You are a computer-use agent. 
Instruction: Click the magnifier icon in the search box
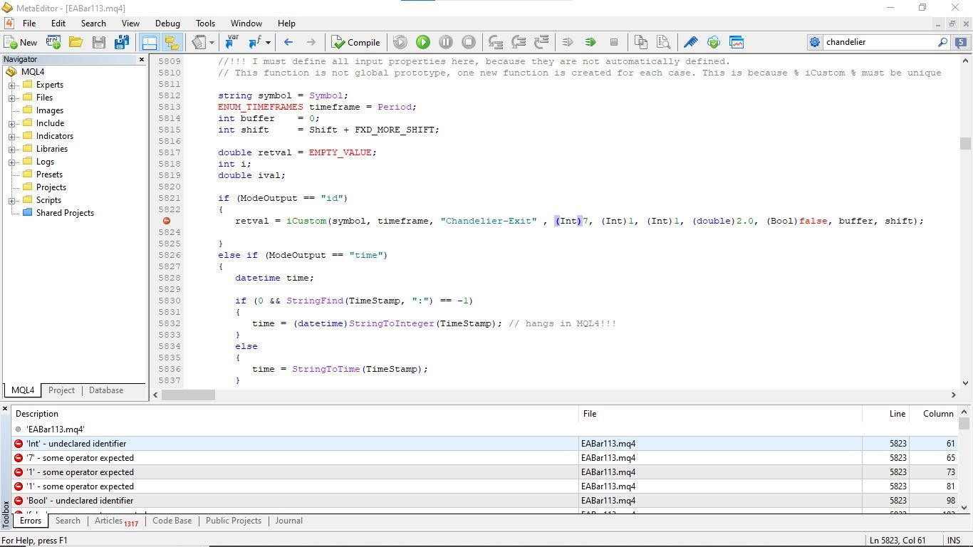point(942,42)
